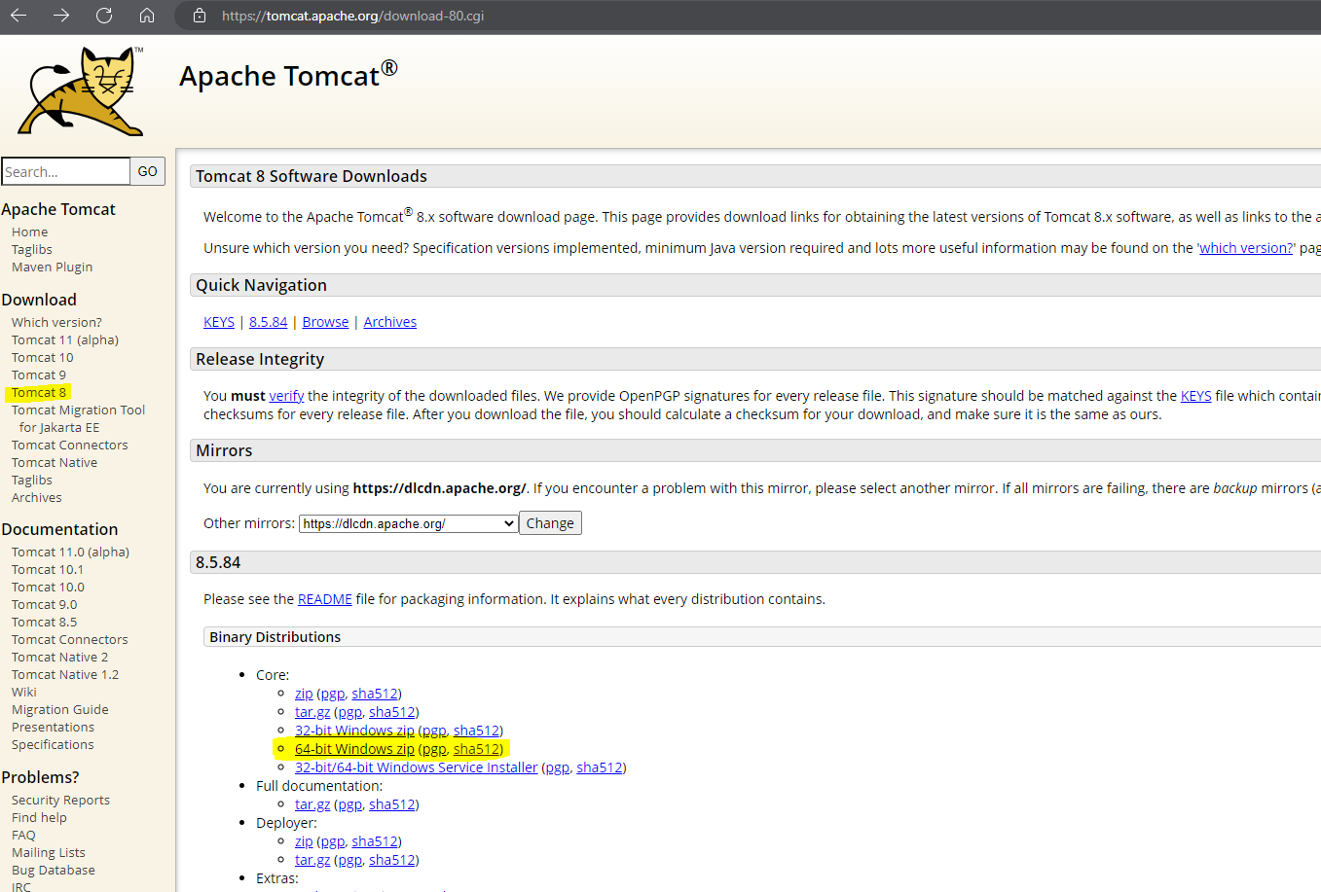The width and height of the screenshot is (1321, 892).
Task: Jump to 8.5.84 in Quick Navigation
Action: [x=268, y=322]
